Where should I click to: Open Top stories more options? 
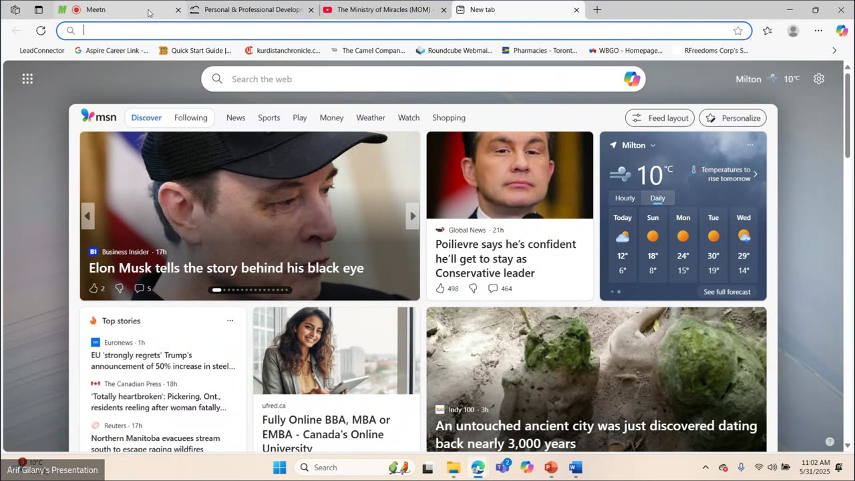coord(230,321)
